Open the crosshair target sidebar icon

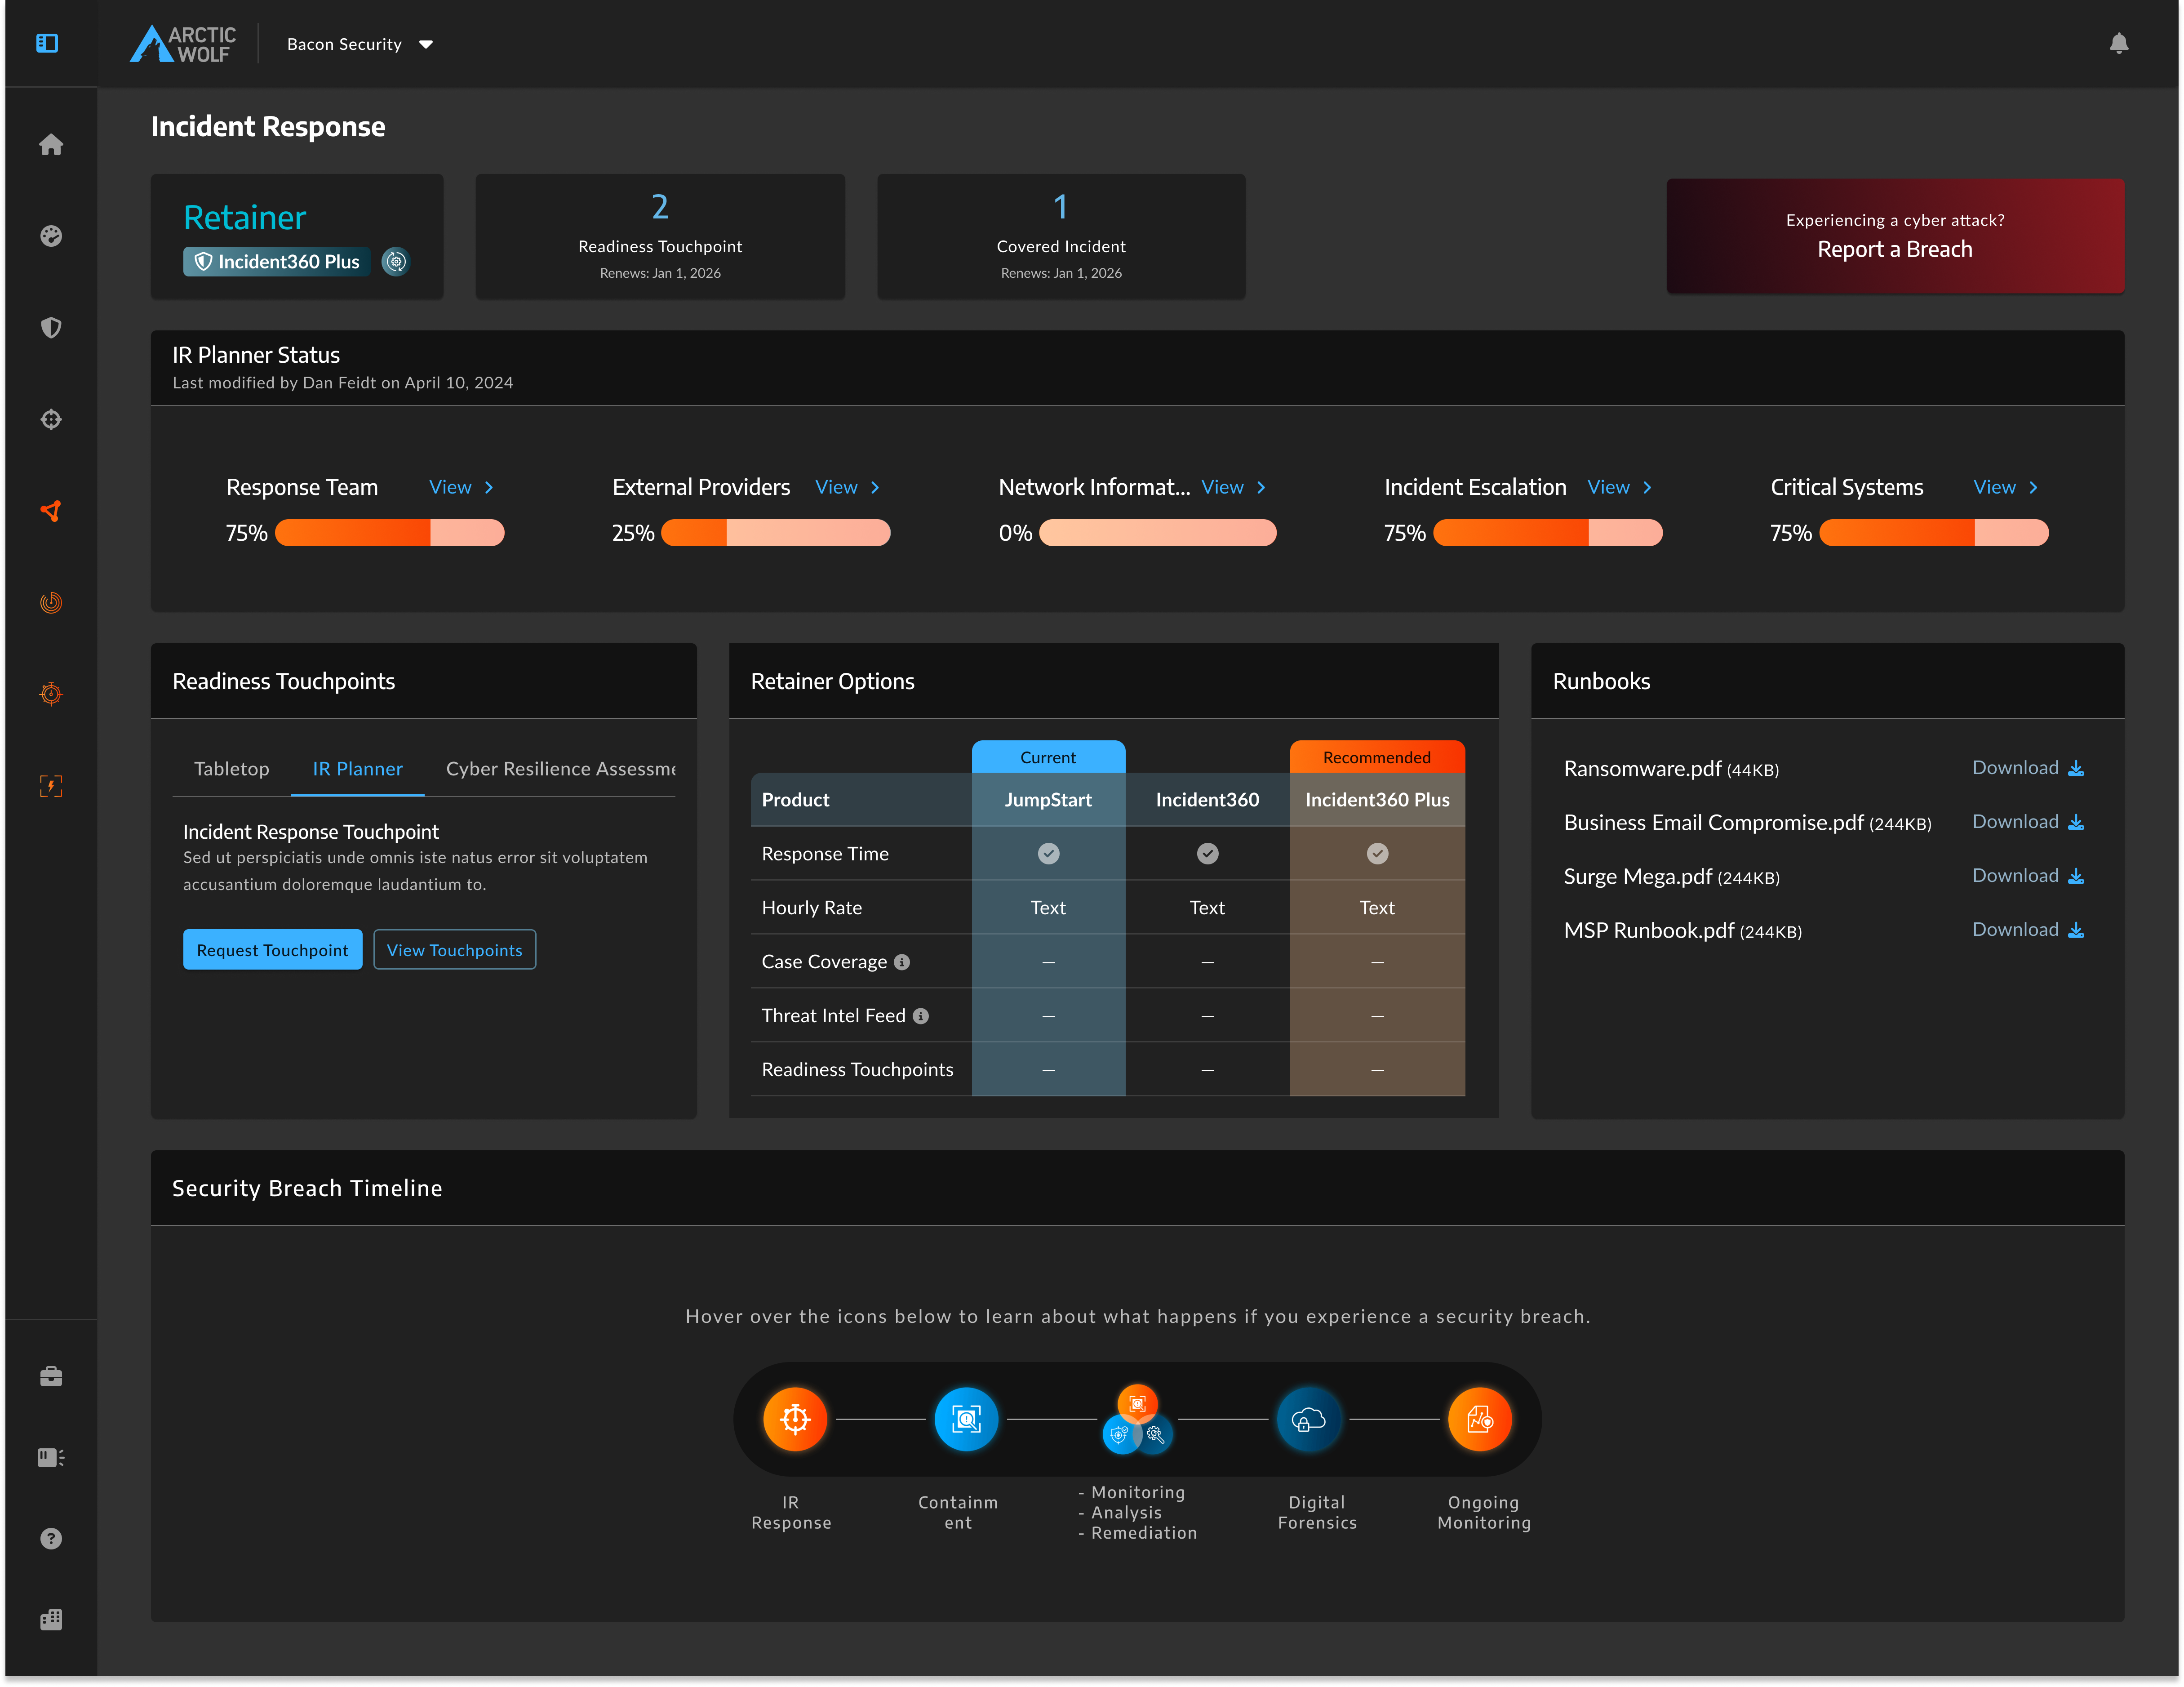51,420
